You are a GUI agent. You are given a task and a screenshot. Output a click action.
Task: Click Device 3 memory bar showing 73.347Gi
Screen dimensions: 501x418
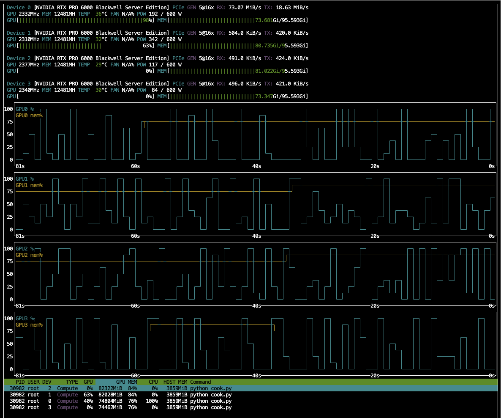(233, 96)
